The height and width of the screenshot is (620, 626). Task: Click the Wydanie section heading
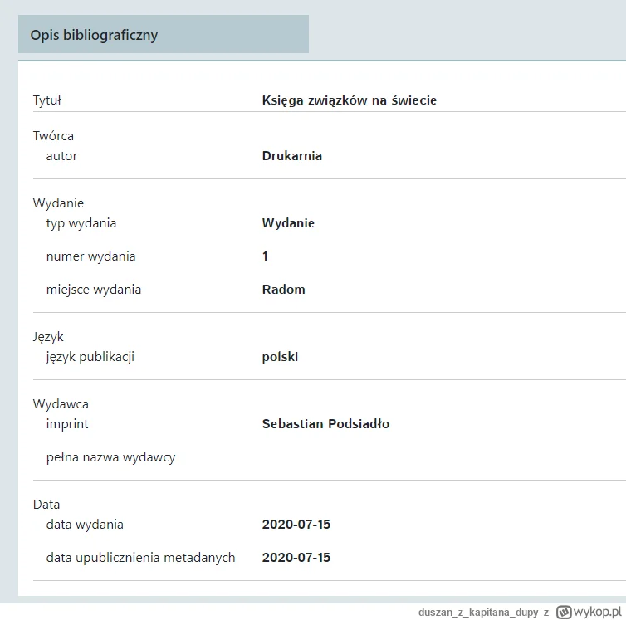pos(58,203)
